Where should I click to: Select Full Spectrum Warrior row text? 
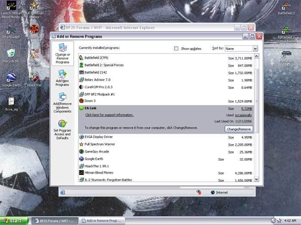coord(100,144)
